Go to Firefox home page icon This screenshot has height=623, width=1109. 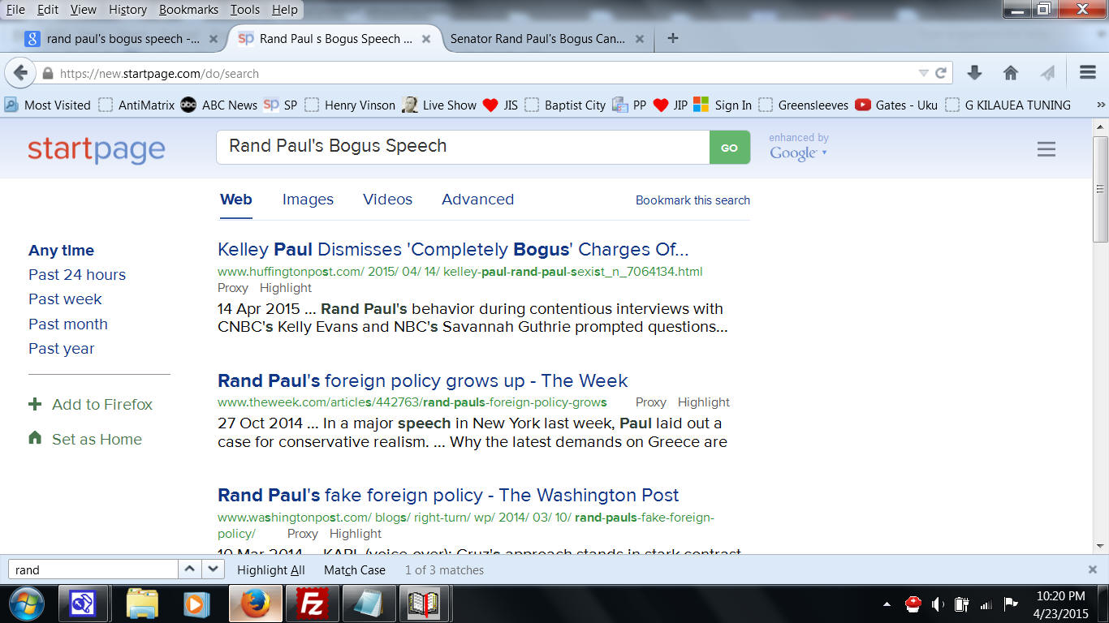click(1011, 73)
